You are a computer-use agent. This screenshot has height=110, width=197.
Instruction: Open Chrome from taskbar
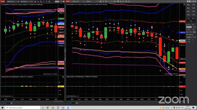48,108
